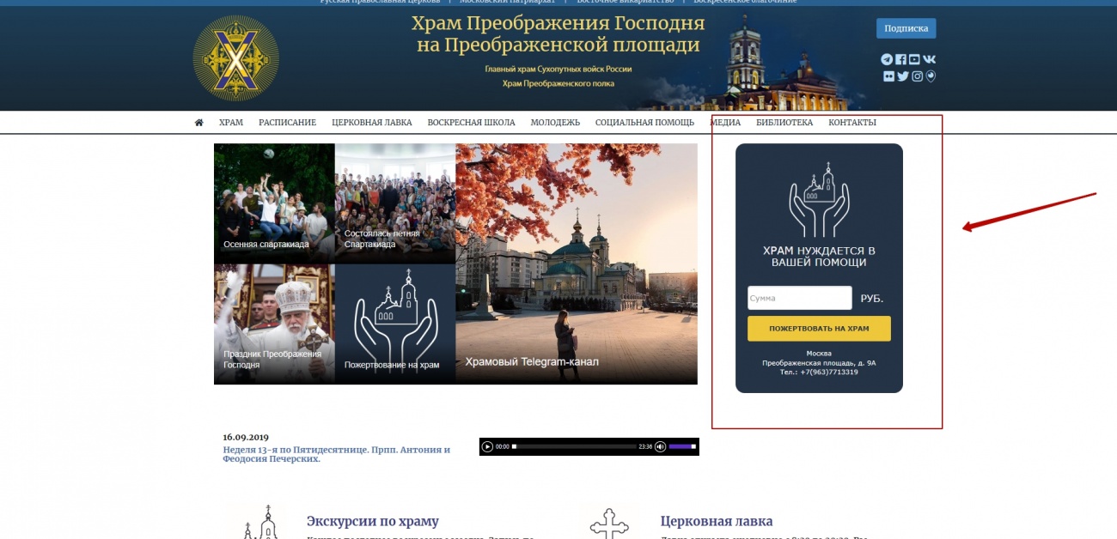Open the БИБЛИОТЕКА menu item

(784, 123)
